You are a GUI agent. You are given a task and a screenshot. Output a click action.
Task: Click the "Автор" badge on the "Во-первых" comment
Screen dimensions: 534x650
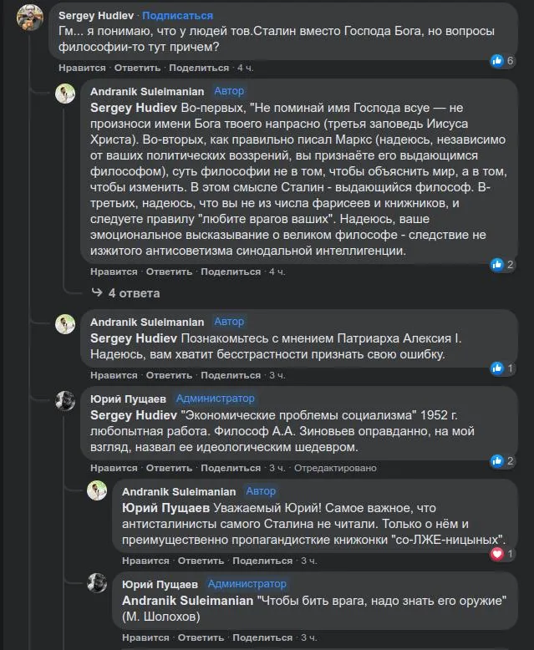pyautogui.click(x=230, y=89)
